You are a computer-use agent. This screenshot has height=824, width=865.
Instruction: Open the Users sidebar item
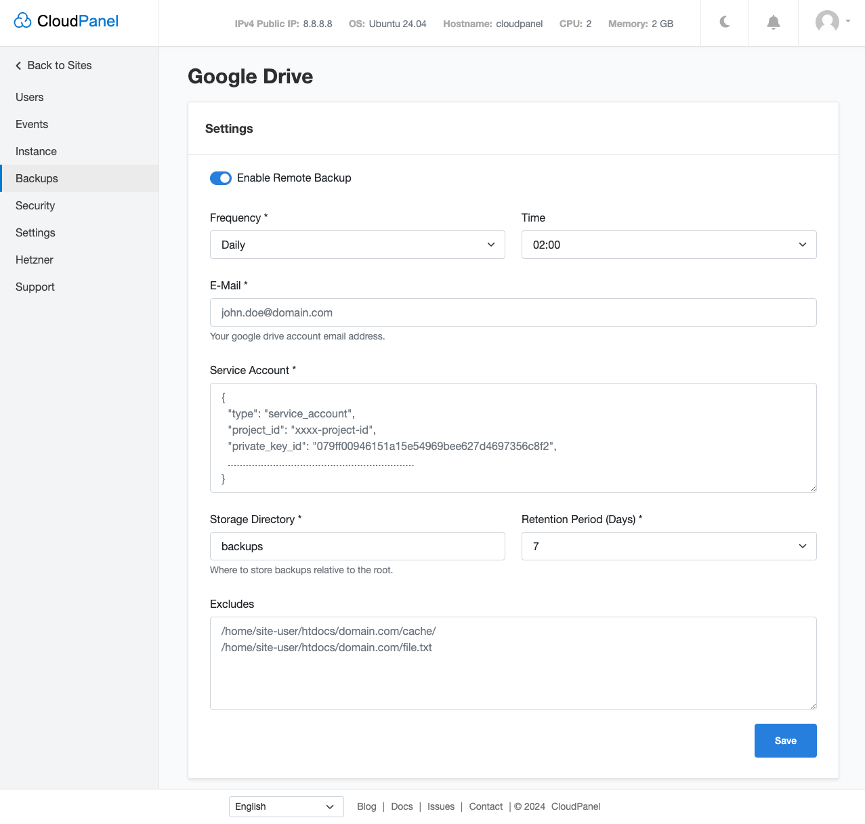coord(29,97)
